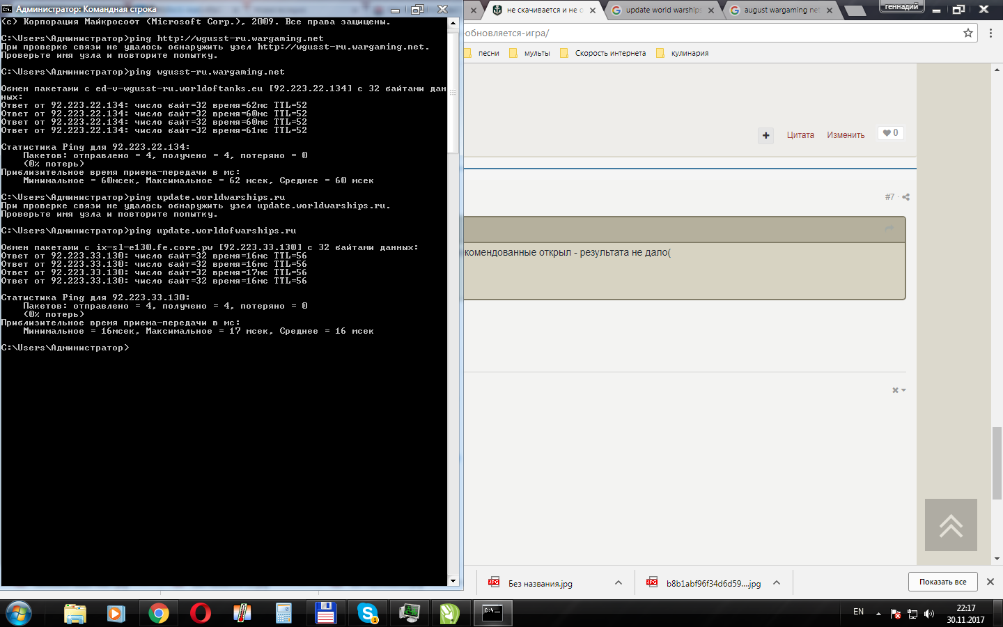The width and height of the screenshot is (1003, 627).
Task: Open the CorelDRAW taskbar icon
Action: tap(450, 614)
